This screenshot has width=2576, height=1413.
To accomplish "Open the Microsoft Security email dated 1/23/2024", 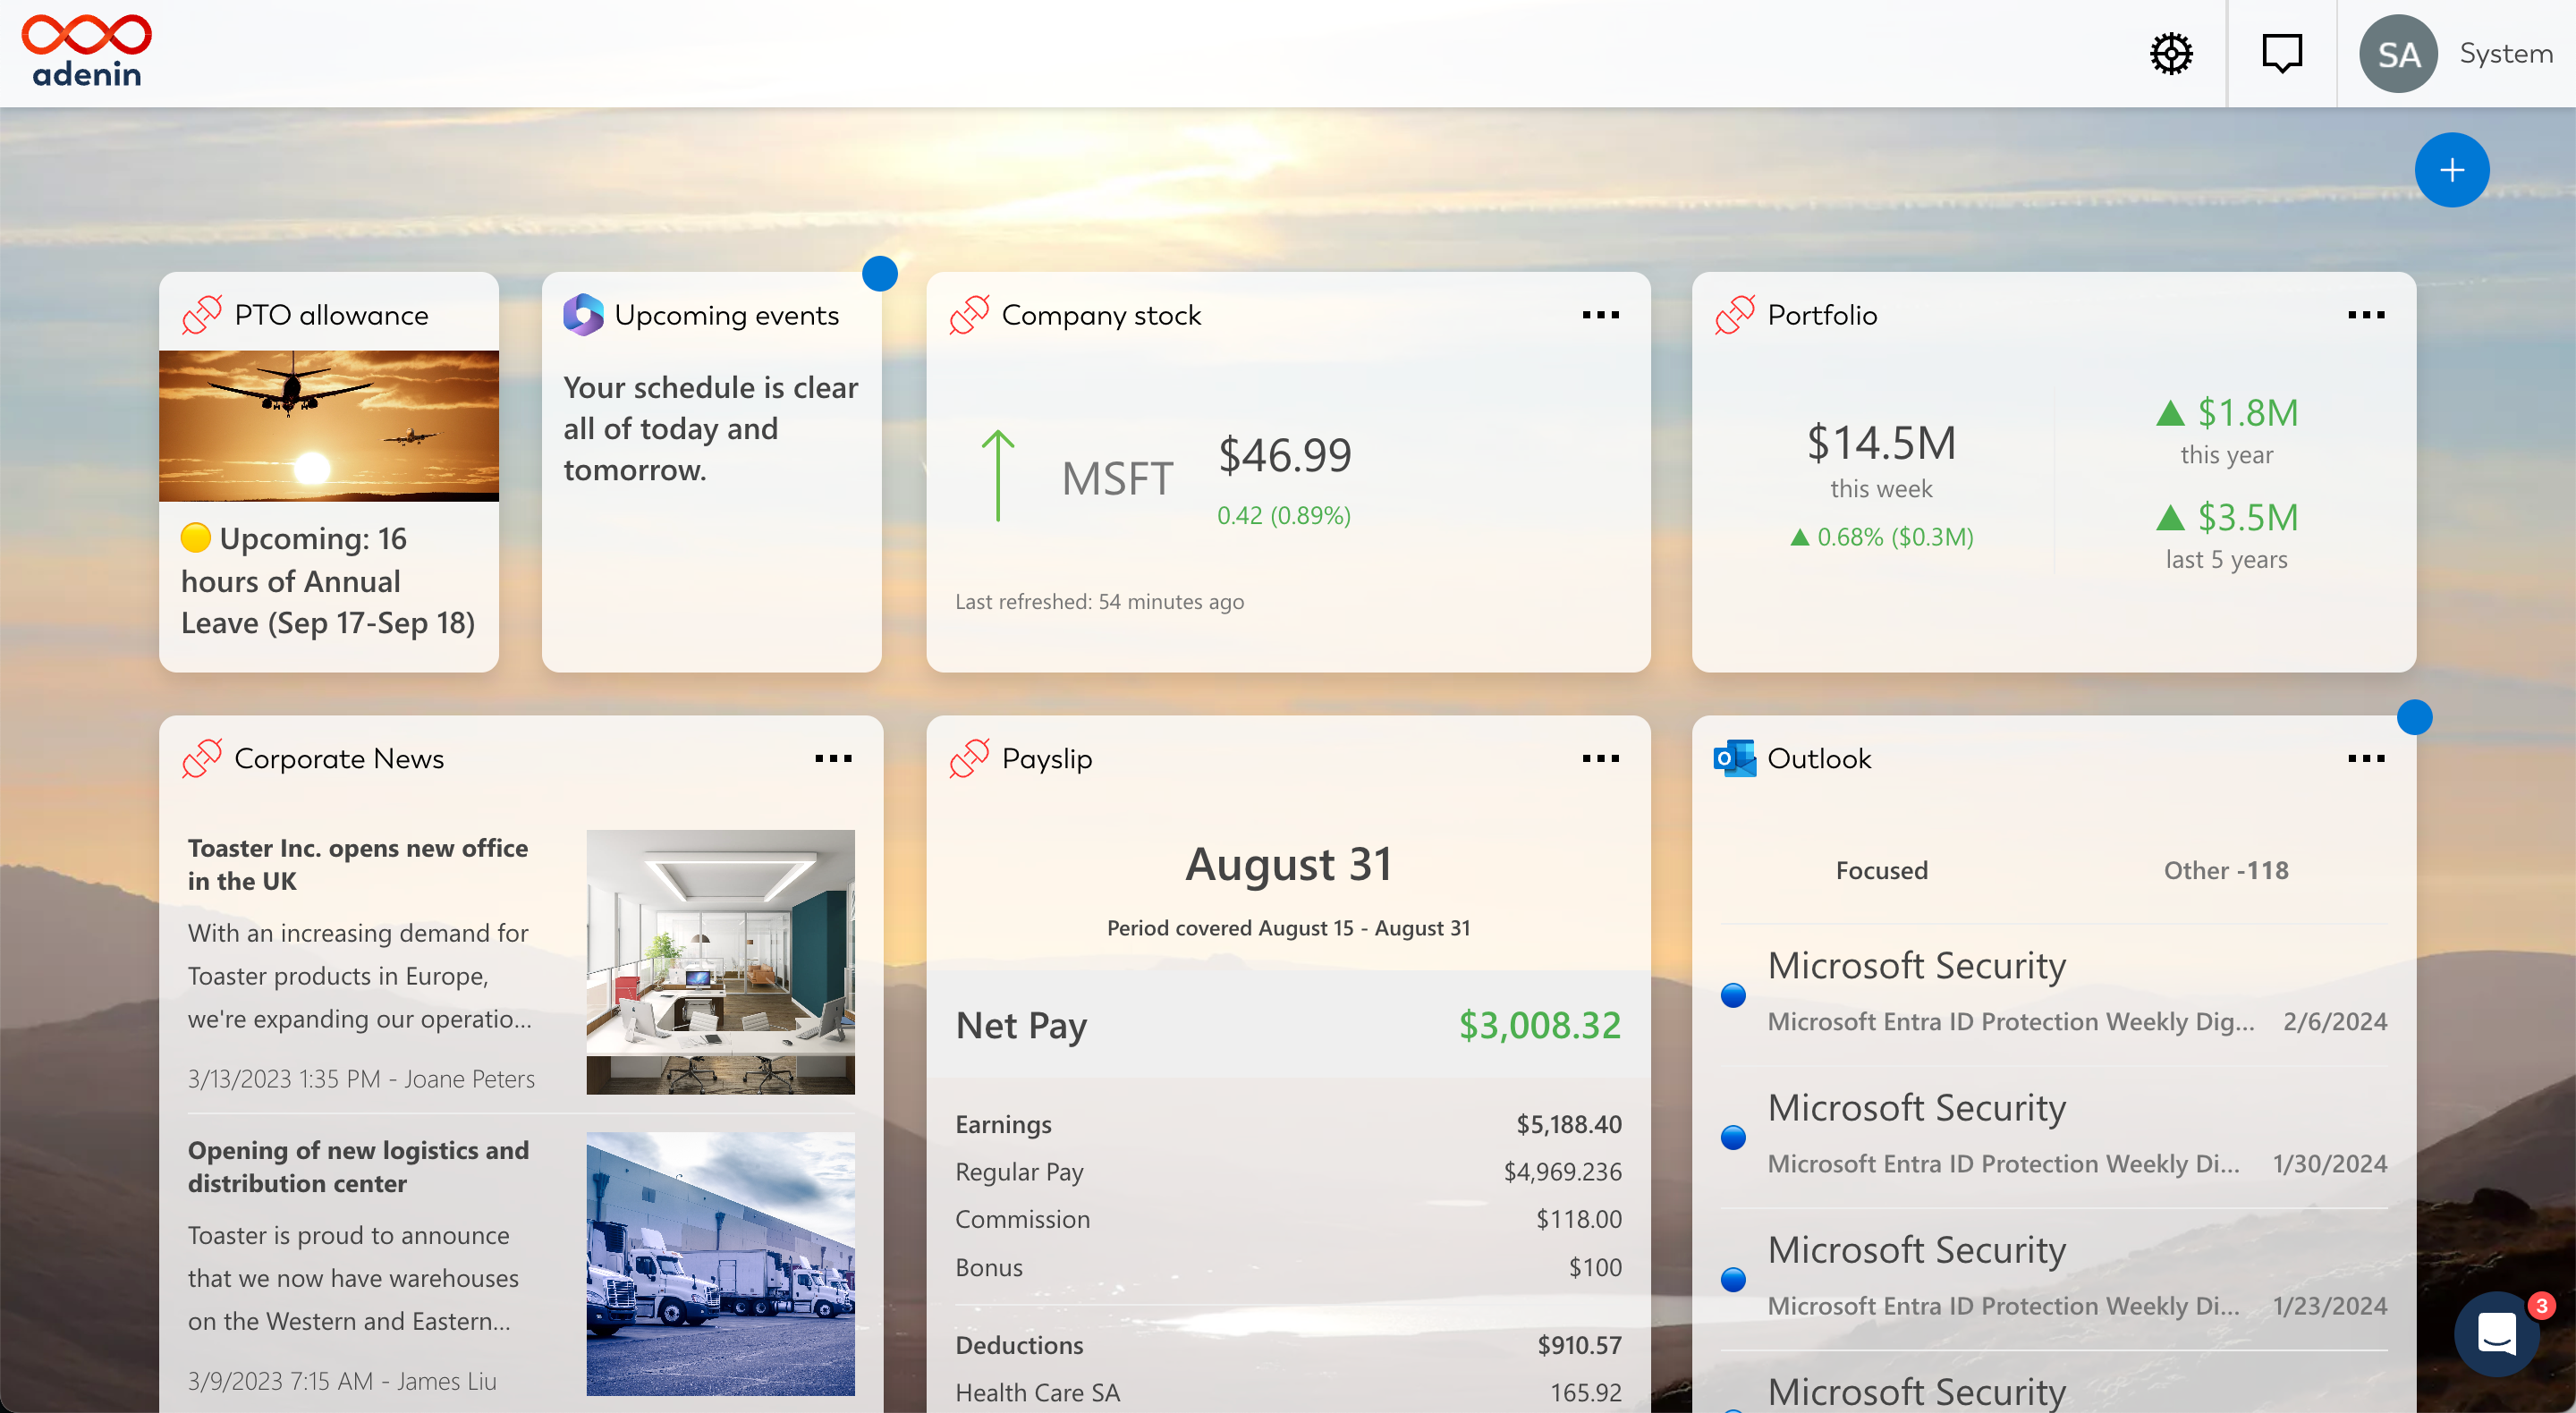I will pyautogui.click(x=2054, y=1277).
